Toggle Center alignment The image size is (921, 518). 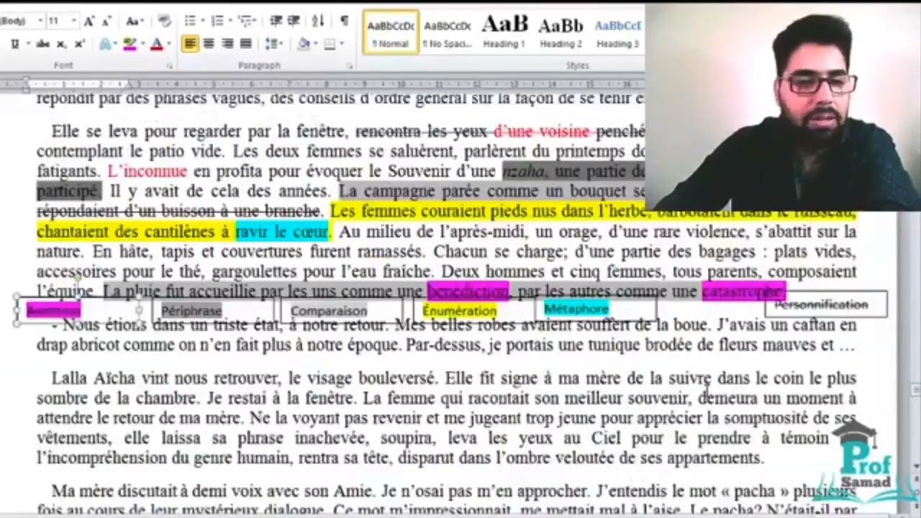pos(209,44)
